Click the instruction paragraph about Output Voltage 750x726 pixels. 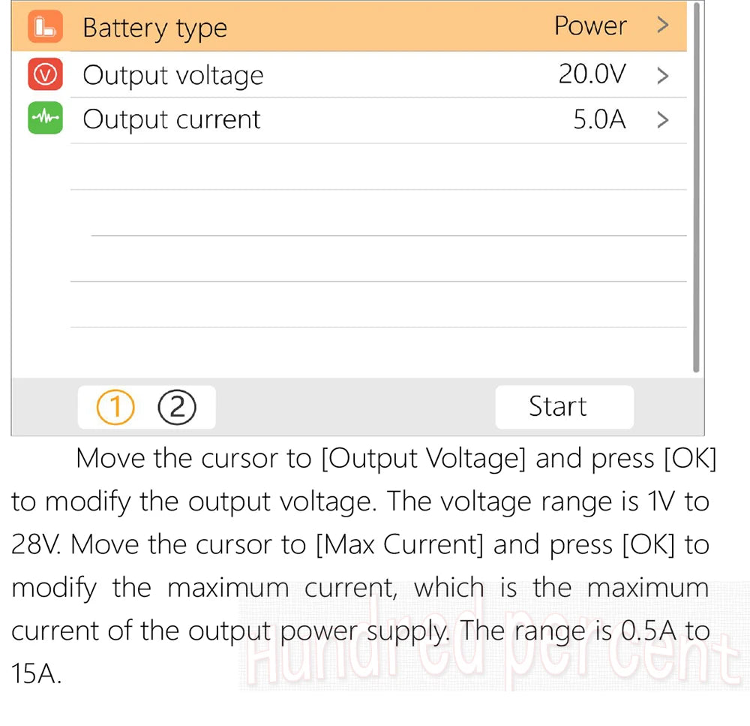point(364,565)
